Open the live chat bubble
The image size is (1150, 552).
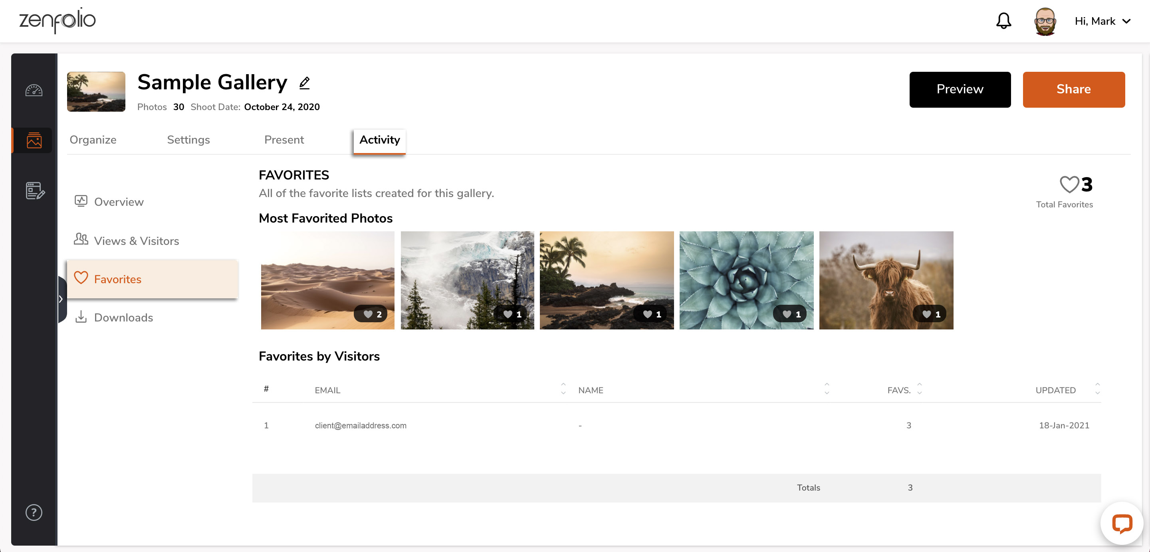(1123, 524)
